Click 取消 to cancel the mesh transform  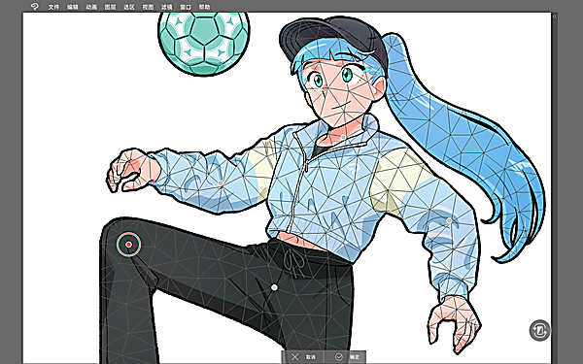303,357
